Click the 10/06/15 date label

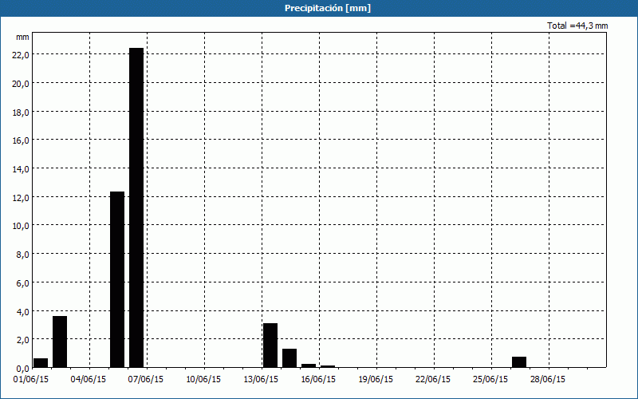tap(203, 380)
